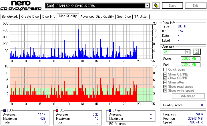Click the blue Jitter legend square
Image resolution: width=207 pixels, height=126 pixels.
coord(110,111)
